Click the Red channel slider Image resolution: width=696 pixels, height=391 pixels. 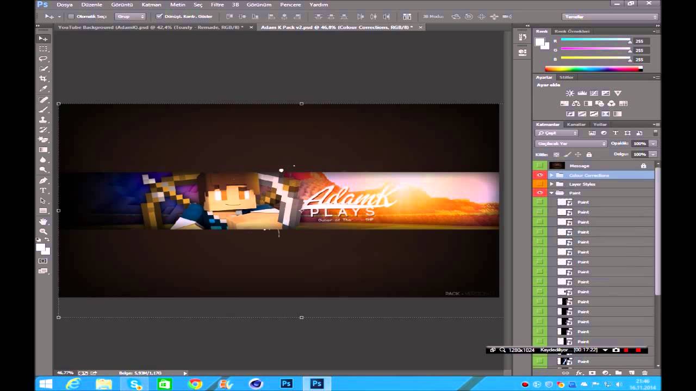pos(595,41)
